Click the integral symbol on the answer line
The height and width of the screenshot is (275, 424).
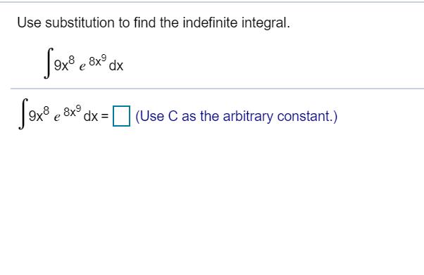click(x=23, y=114)
